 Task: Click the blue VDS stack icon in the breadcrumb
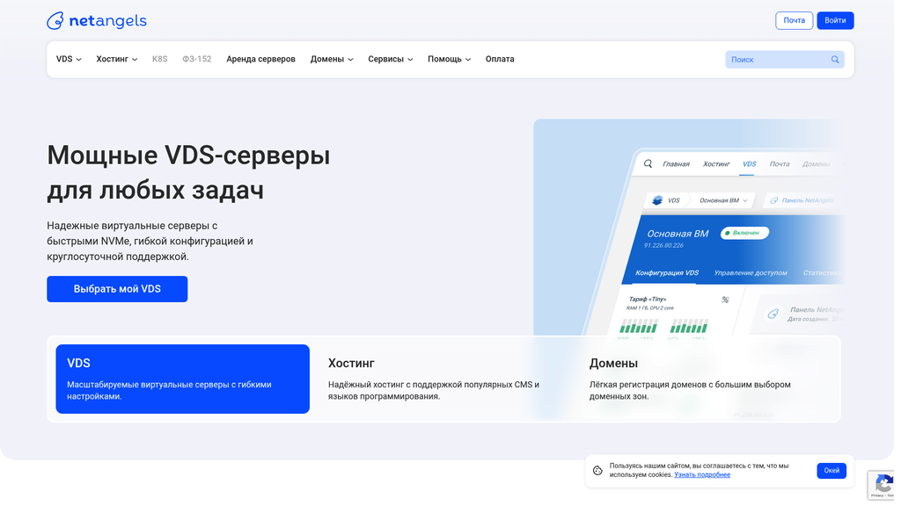657,199
